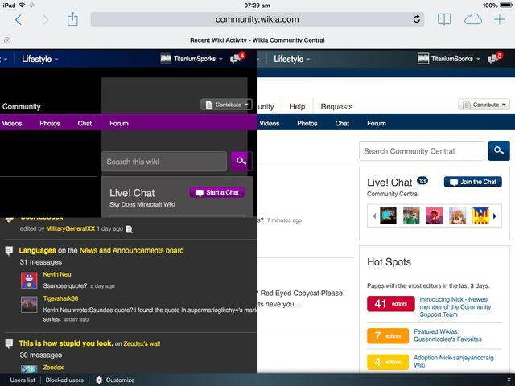Screen dimensions: 515x386
Task: Click Users list in bottom toolbar
Action: [23, 380]
